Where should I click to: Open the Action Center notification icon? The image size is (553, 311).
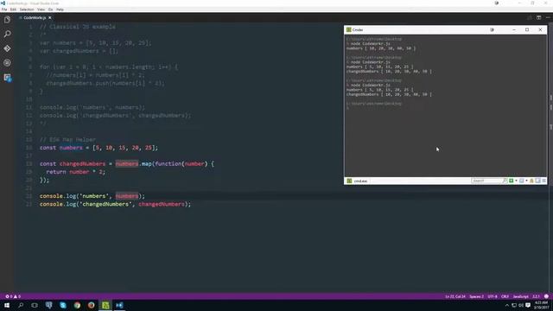coord(528,305)
